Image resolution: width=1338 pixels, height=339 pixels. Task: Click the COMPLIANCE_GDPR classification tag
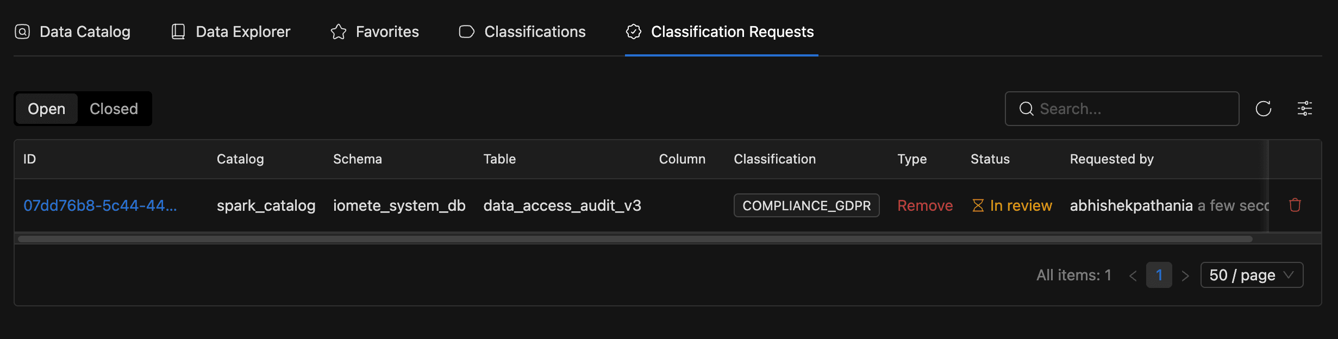point(806,205)
